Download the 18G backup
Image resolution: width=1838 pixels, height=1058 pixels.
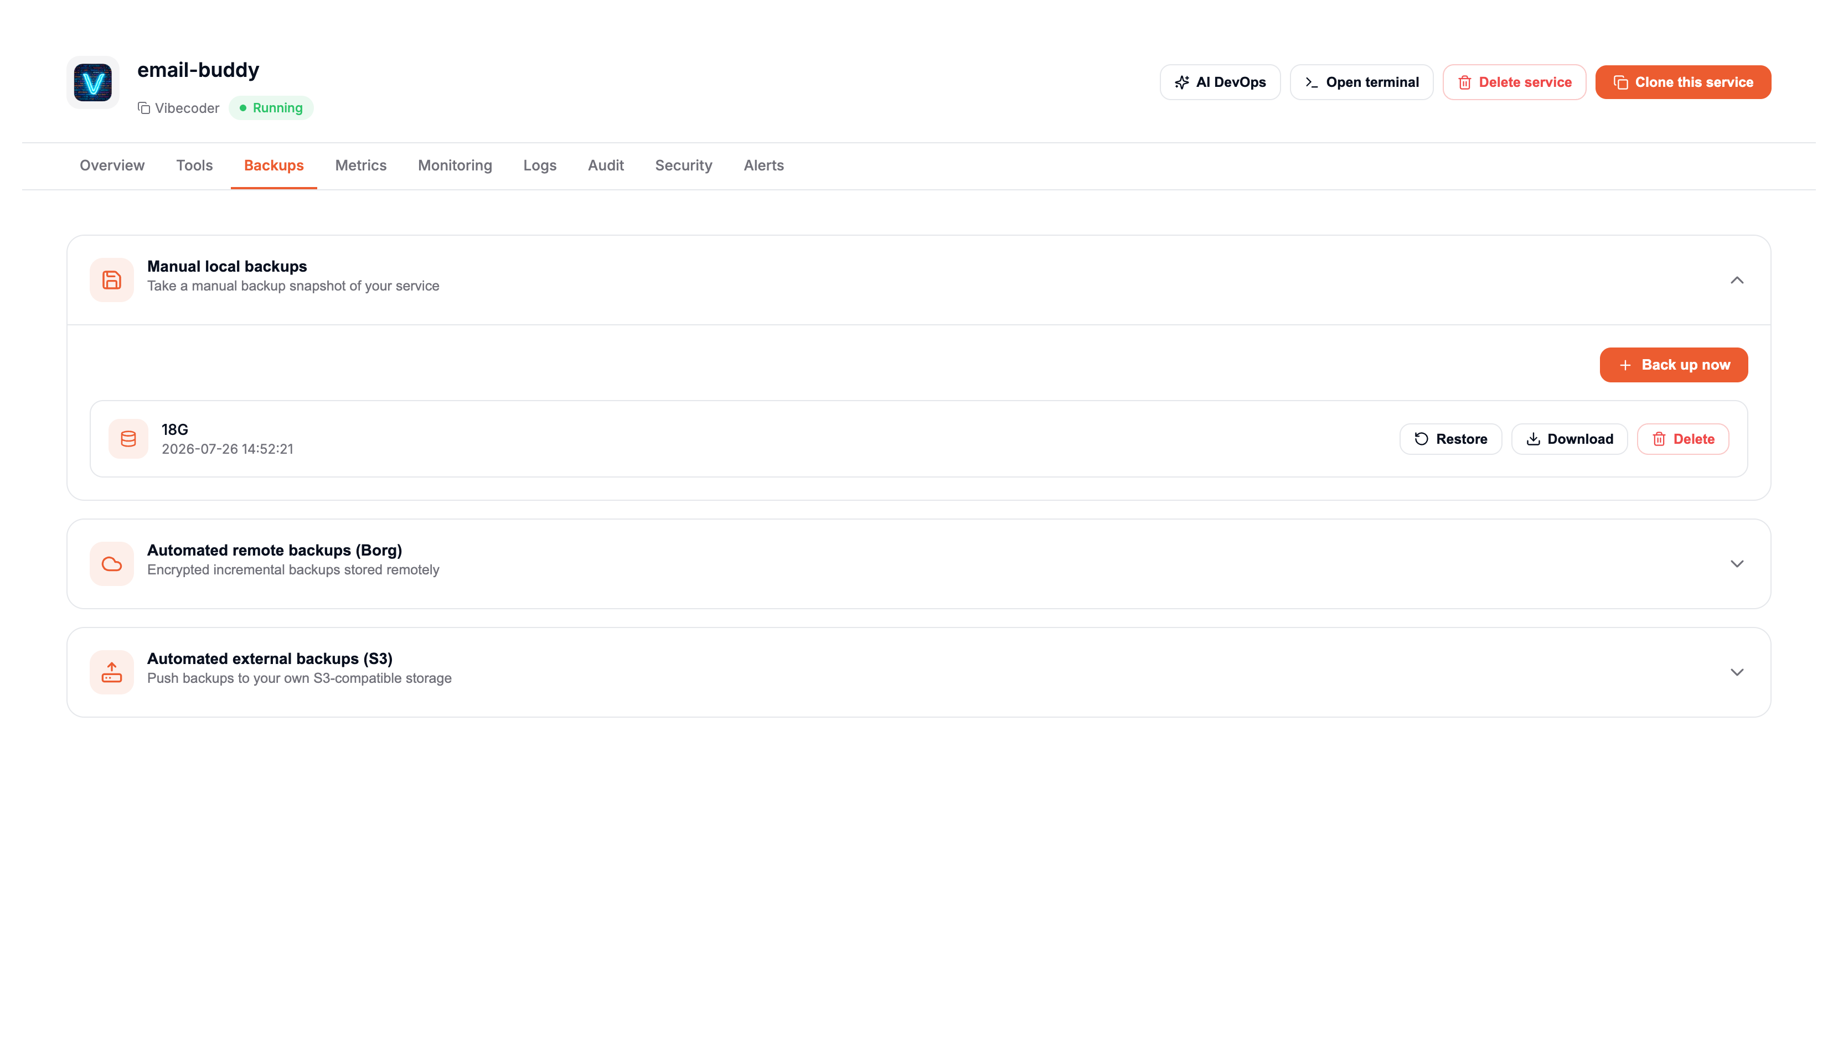[x=1569, y=439]
